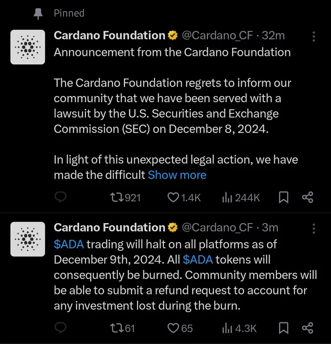The height and width of the screenshot is (344, 331).
Task: Bookmark the $ADA trading halt tweet
Action: pyautogui.click(x=284, y=328)
